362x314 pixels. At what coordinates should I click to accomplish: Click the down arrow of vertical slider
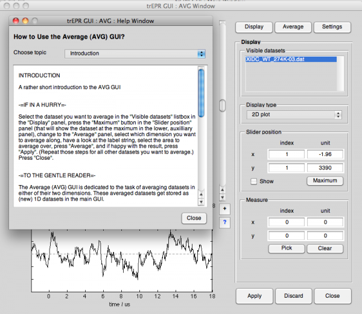pos(222,197)
